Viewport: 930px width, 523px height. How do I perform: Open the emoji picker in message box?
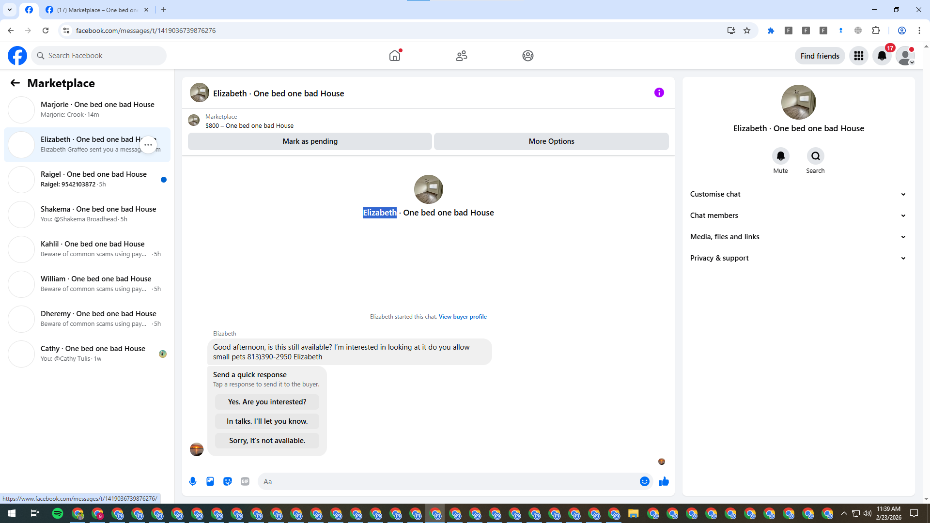click(644, 481)
